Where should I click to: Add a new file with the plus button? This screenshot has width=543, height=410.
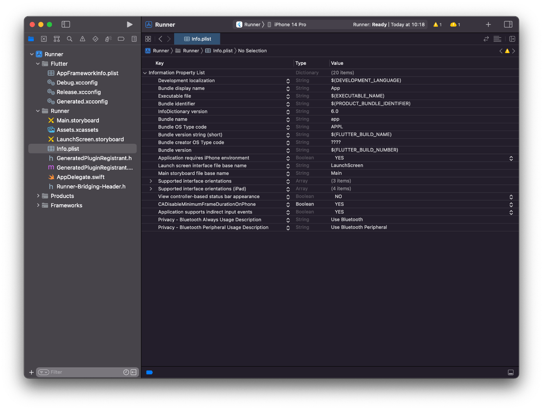pyautogui.click(x=31, y=372)
